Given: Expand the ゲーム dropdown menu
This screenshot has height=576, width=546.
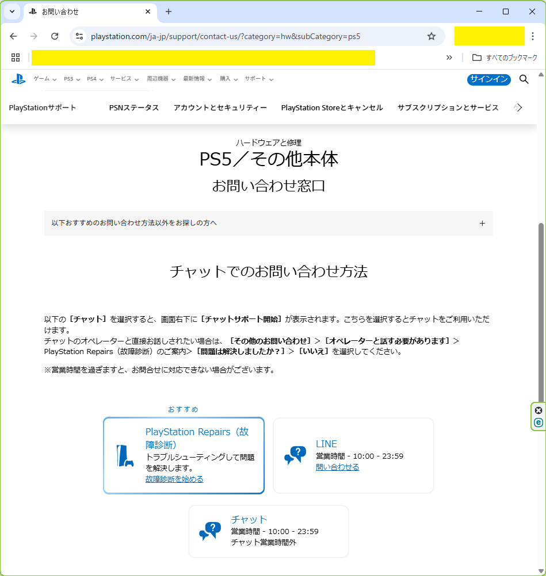Looking at the screenshot, I should point(45,79).
